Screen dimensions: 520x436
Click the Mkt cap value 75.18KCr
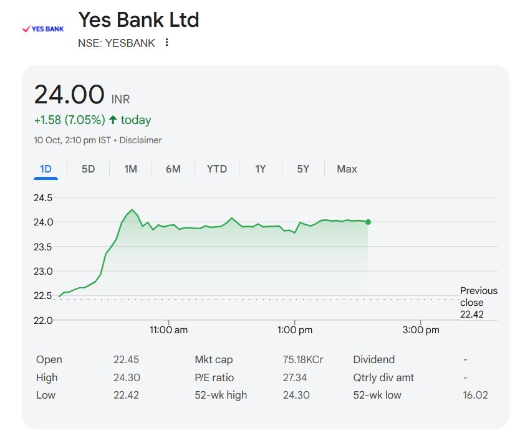(x=303, y=359)
